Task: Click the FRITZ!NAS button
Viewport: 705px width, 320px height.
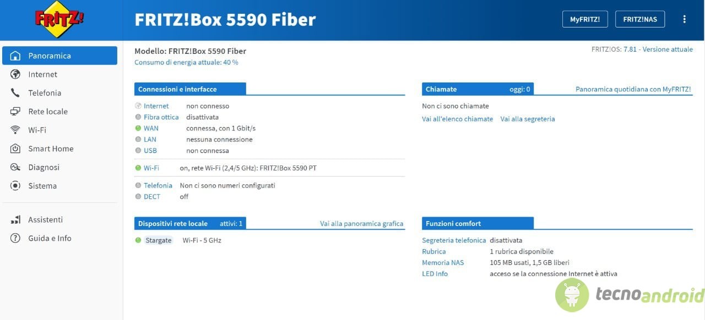Action: tap(641, 19)
